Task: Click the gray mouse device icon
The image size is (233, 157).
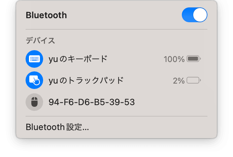Action: 34,102
